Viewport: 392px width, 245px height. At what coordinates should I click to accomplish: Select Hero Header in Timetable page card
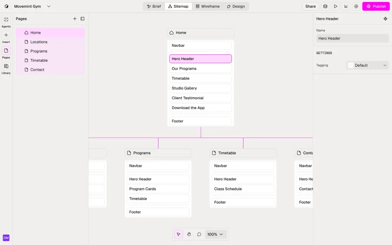(x=243, y=179)
